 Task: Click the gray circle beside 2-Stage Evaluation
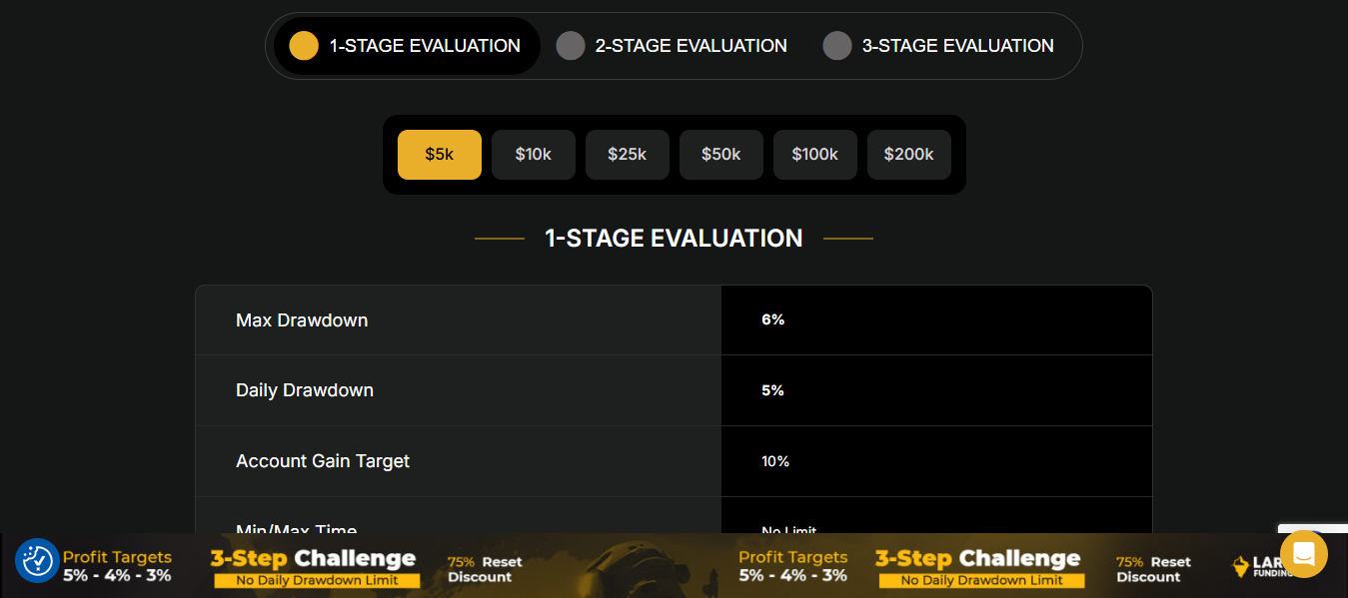[x=571, y=46]
